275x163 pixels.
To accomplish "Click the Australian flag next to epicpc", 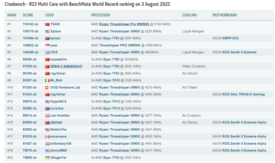I will [47, 38].
